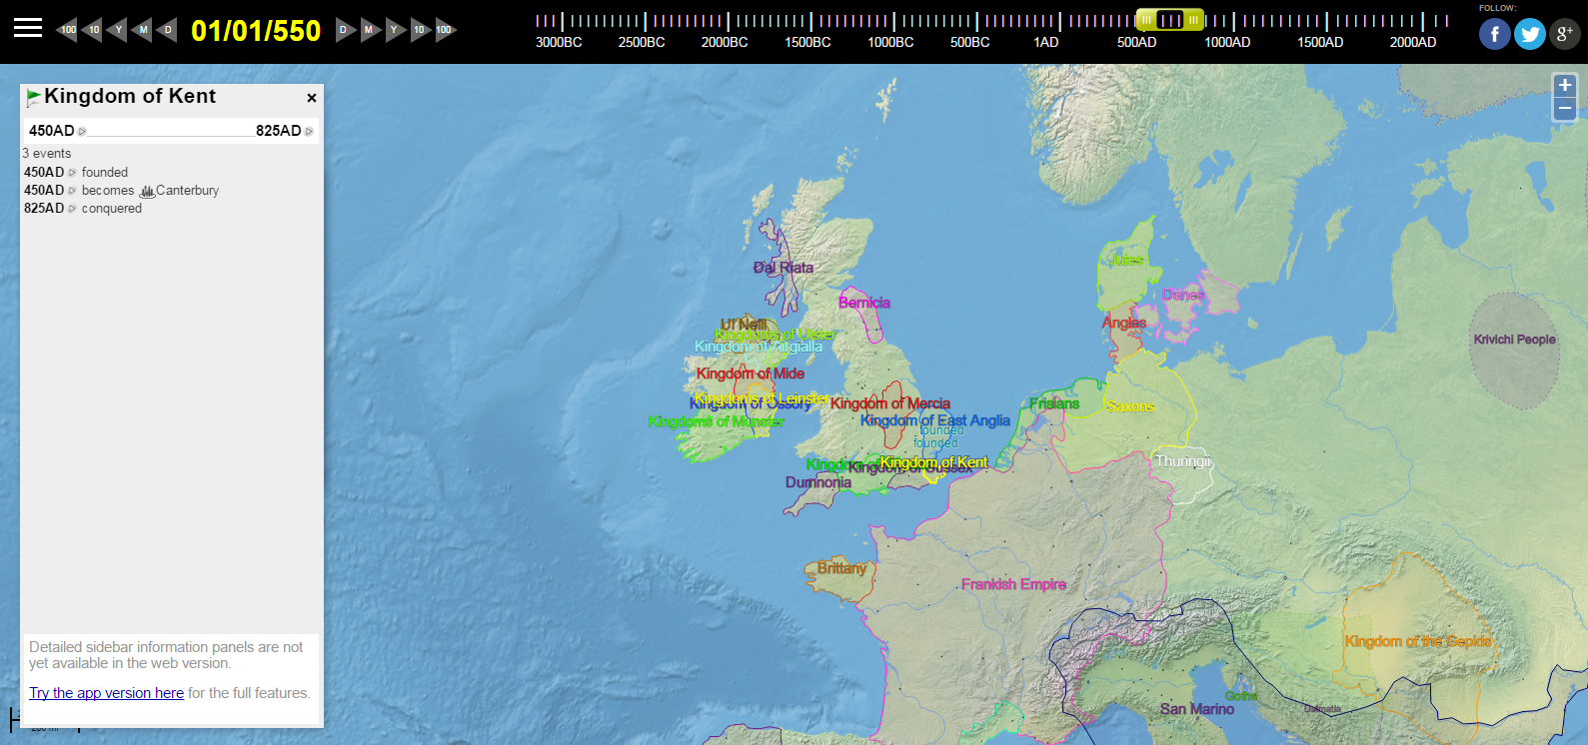Jump timeline to 2500BC
Viewport: 1588px width, 745px height.
pos(642,42)
